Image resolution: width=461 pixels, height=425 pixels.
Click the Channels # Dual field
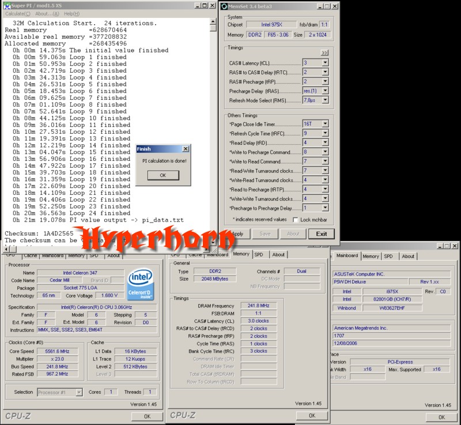click(302, 271)
